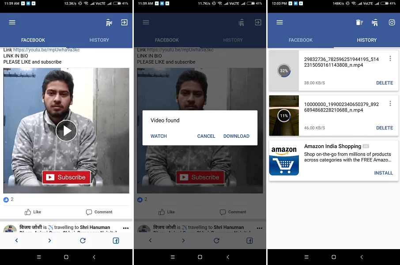Switch to the HISTORY tab on the leftmost screen
This screenshot has height=265, width=400.
click(99, 40)
